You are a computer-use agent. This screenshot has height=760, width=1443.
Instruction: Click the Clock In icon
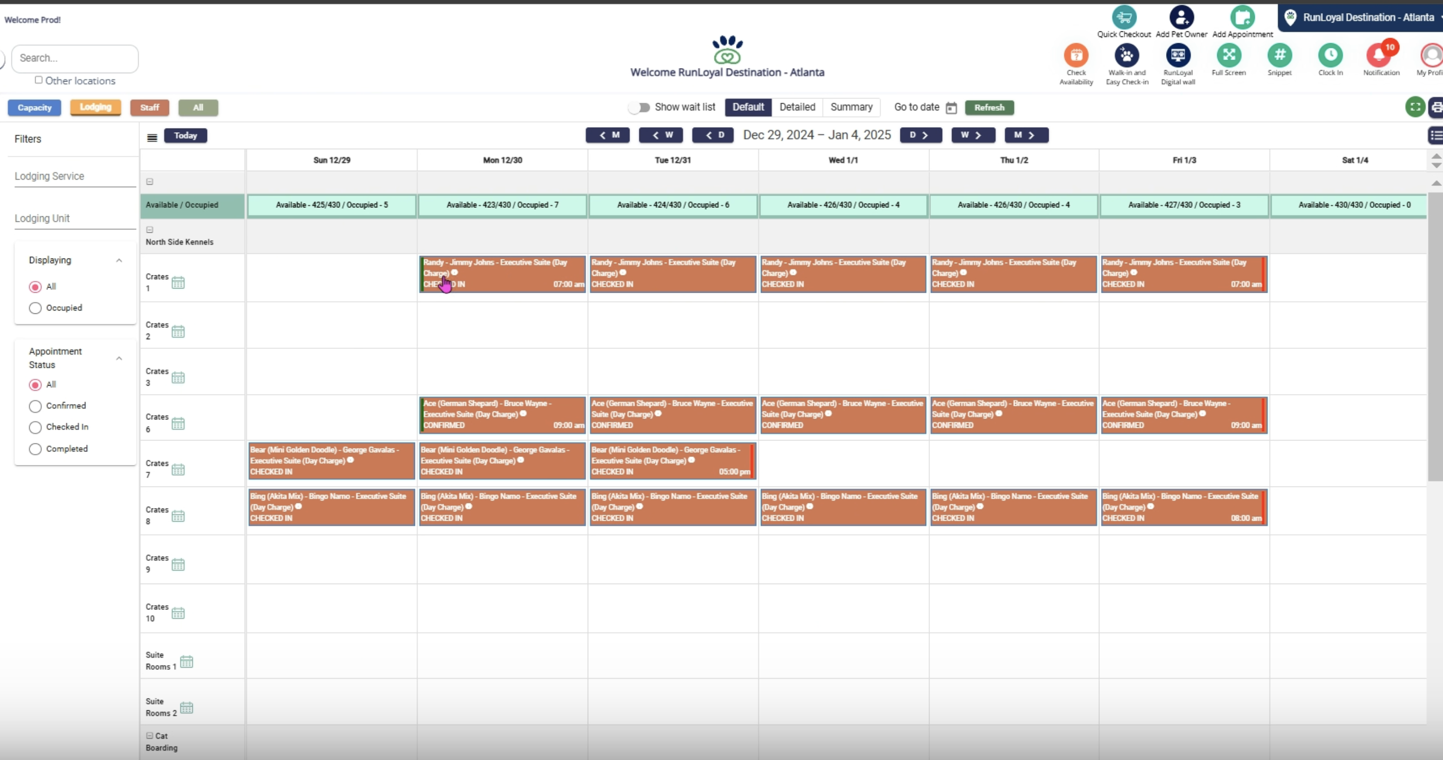click(1330, 55)
